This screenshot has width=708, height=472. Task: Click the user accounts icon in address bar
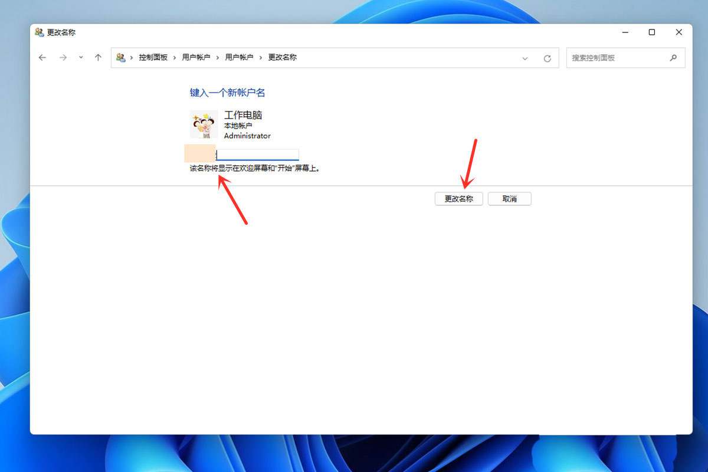click(122, 57)
